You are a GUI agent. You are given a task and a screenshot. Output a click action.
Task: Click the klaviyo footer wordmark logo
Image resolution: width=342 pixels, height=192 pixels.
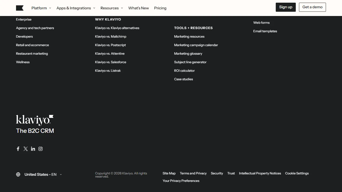(35, 120)
